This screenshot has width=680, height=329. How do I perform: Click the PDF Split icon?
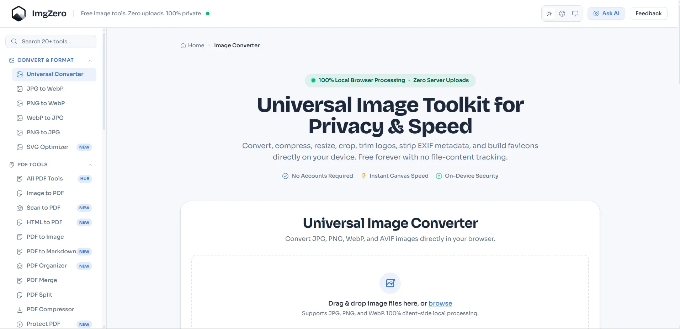point(20,295)
